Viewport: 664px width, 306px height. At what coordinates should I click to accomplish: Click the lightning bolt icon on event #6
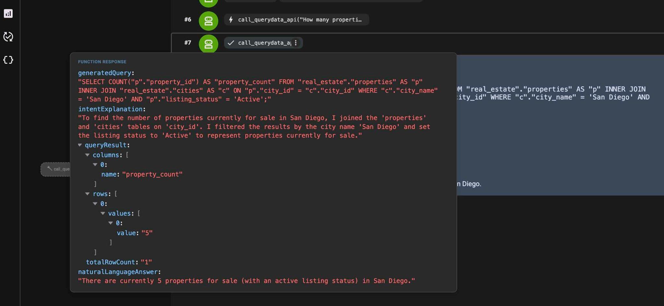tap(231, 20)
